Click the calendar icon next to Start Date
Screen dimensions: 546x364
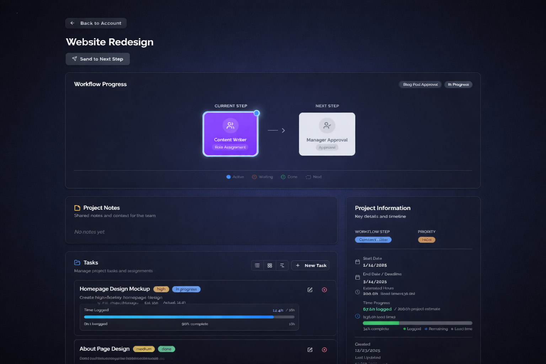[x=357, y=262]
